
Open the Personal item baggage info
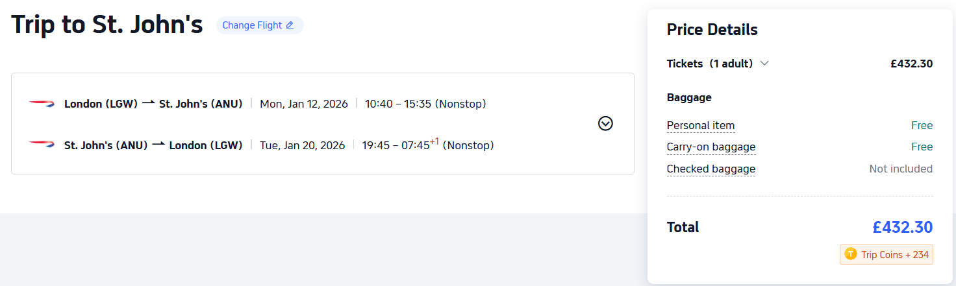click(x=701, y=126)
